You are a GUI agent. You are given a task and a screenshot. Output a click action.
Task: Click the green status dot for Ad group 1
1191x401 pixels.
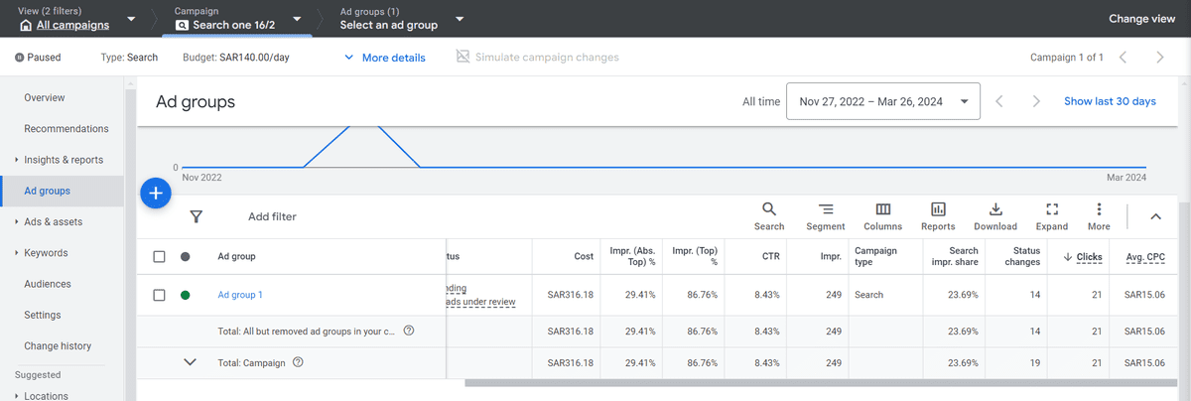coord(186,295)
